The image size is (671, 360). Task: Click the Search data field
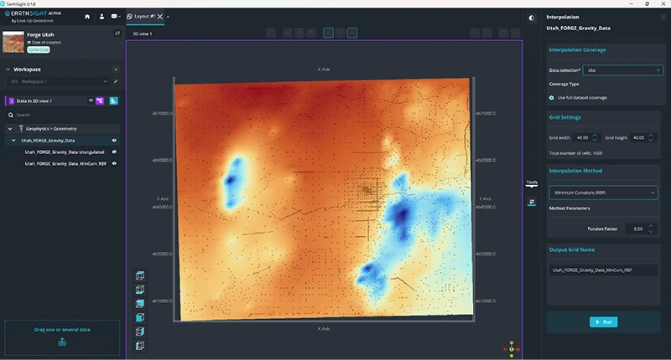tap(62, 115)
